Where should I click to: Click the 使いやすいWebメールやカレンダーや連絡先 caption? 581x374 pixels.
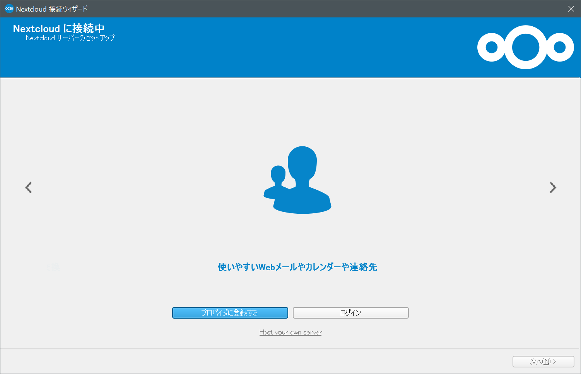tap(297, 267)
